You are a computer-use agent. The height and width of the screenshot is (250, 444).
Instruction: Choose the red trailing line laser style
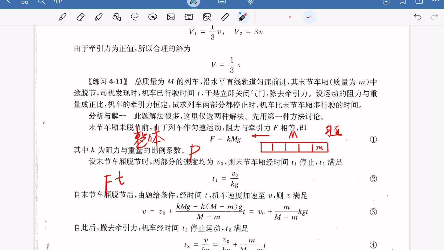(309, 17)
